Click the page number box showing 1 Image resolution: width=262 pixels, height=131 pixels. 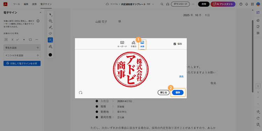(x=258, y=86)
